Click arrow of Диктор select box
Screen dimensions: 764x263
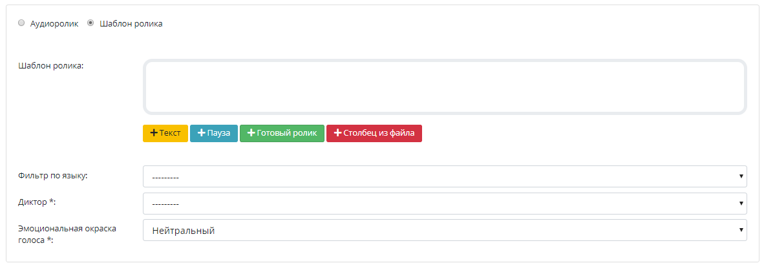click(x=741, y=203)
